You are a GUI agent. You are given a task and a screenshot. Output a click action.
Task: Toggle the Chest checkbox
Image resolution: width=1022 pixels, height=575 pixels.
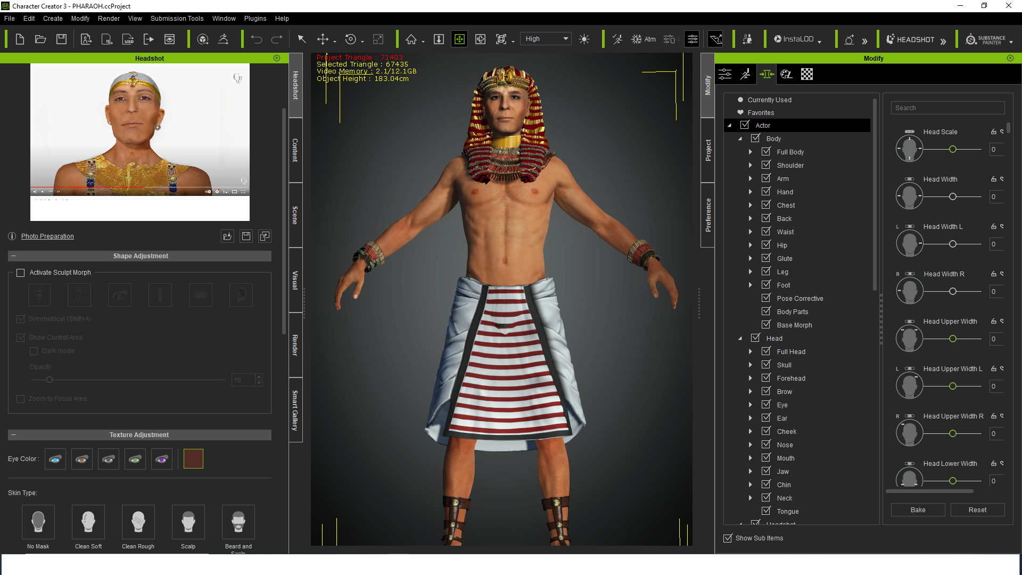[x=766, y=204]
